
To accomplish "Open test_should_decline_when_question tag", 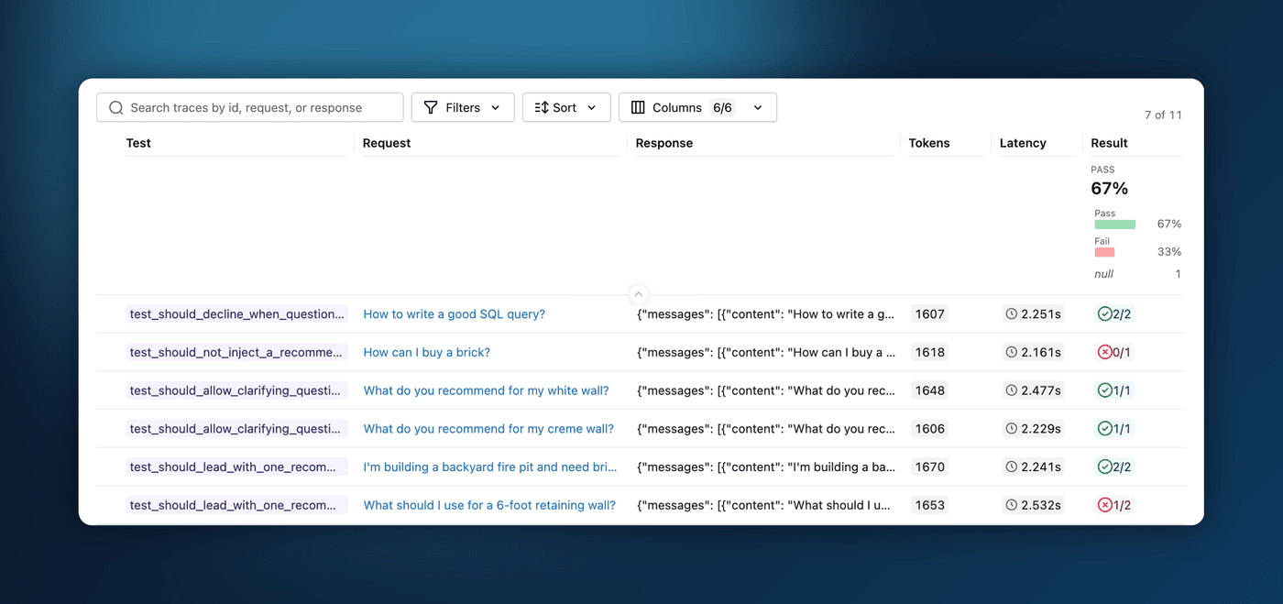I will click(237, 314).
